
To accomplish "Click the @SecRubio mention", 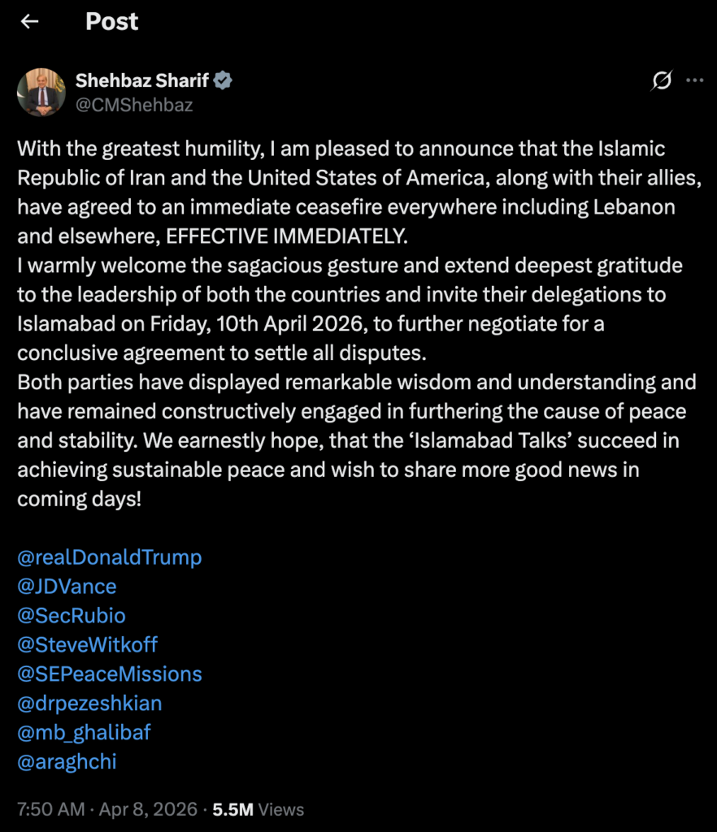I will pos(72,615).
